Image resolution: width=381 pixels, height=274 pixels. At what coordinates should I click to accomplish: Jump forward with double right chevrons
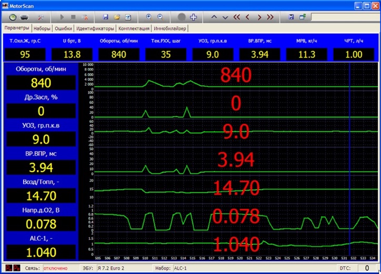pos(270,17)
